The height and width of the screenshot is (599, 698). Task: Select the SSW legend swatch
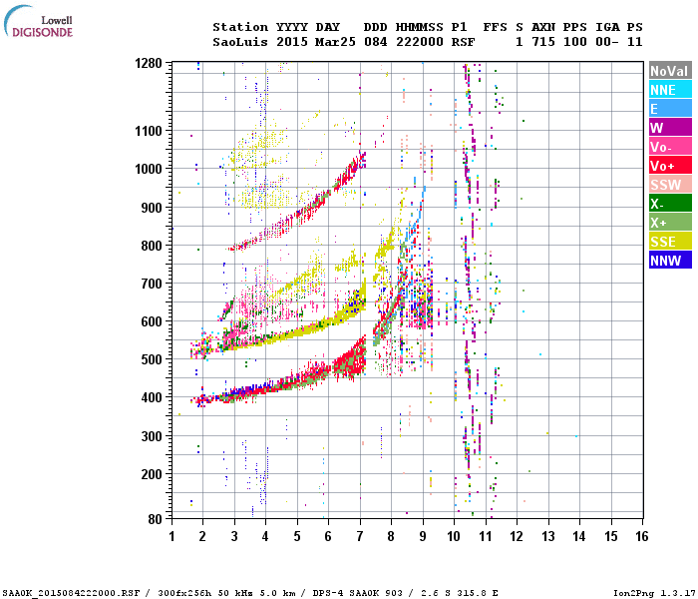(670, 185)
